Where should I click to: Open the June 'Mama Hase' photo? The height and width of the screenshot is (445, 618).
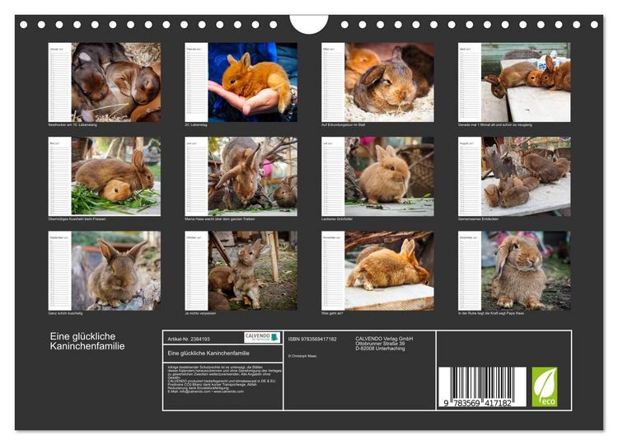point(253,176)
